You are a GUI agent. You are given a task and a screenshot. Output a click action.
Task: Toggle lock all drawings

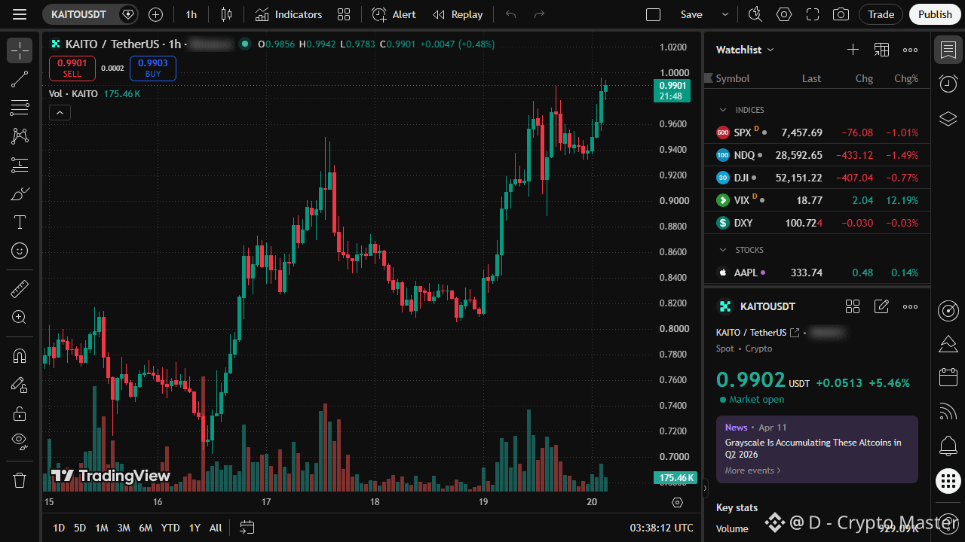(x=20, y=413)
